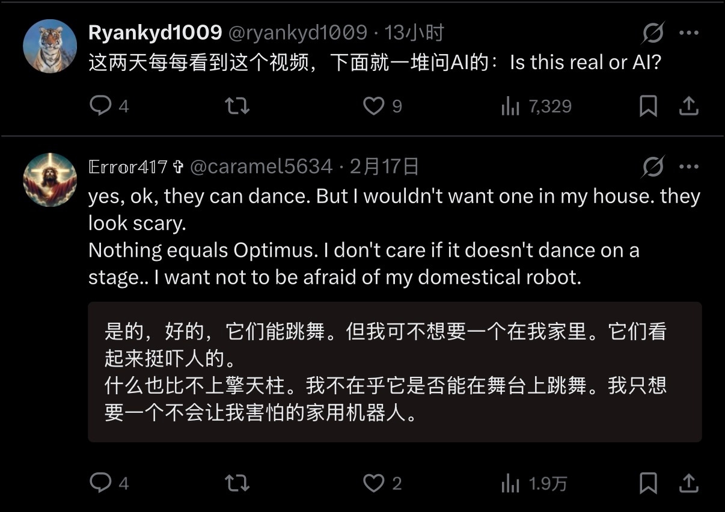Open @caramel5634 profile handle link
725x512 pixels.
coord(262,166)
